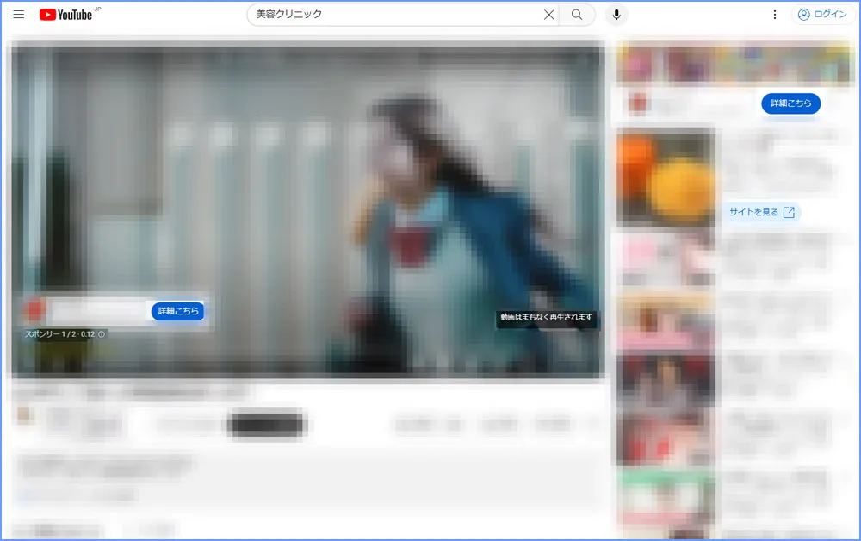
Task: Go to the YouTube home logo
Action: 66,15
